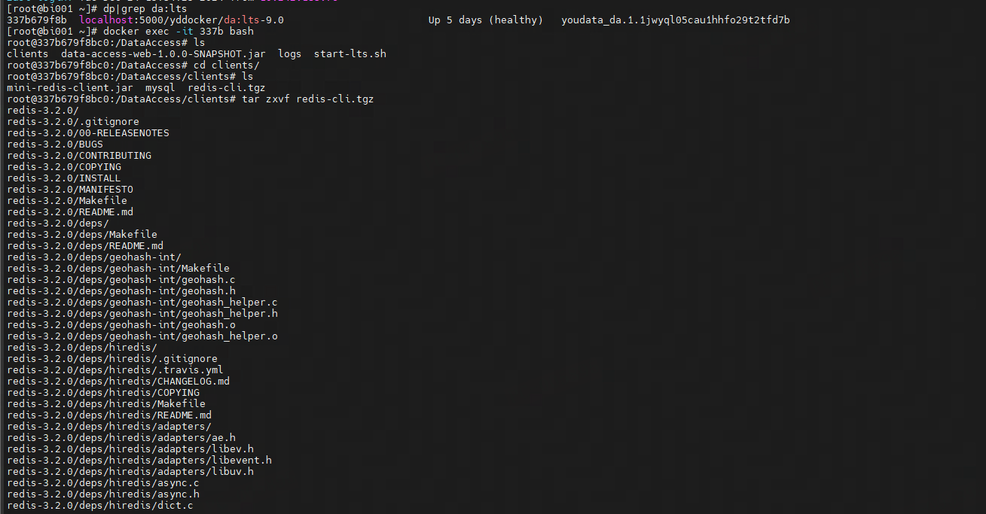Click the "redis-3.2.0/00-RELEASENOTES" output line
Image resolution: width=986 pixels, height=514 pixels.
click(x=88, y=133)
